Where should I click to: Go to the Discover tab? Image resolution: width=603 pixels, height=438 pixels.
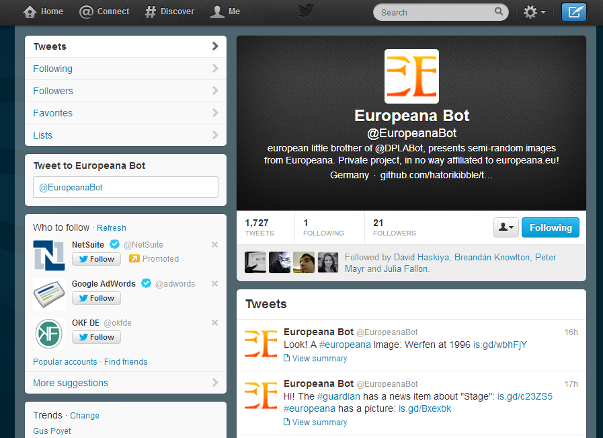point(169,11)
